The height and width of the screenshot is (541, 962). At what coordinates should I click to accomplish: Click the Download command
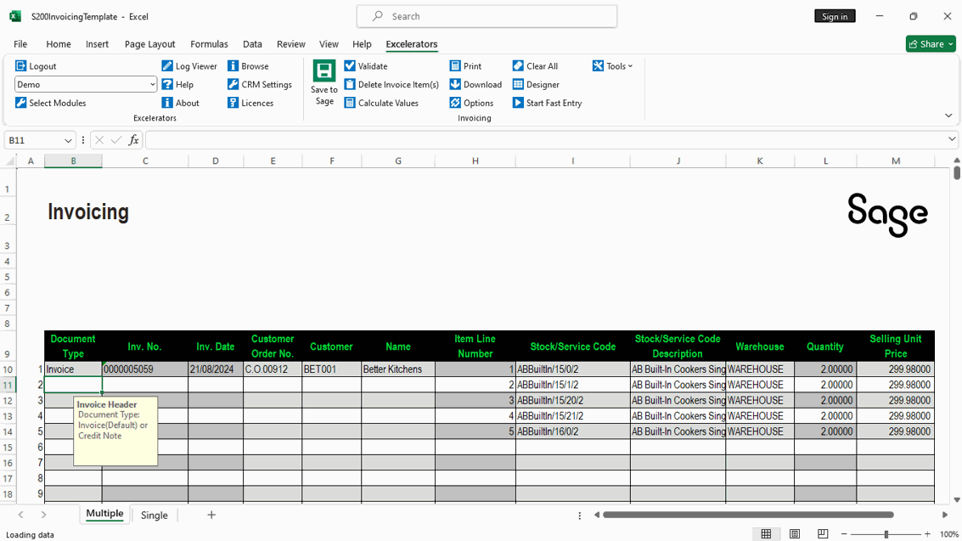[475, 85]
